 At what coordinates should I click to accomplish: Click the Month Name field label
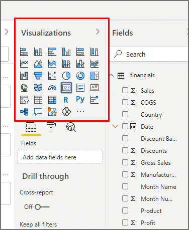[x=158, y=187]
